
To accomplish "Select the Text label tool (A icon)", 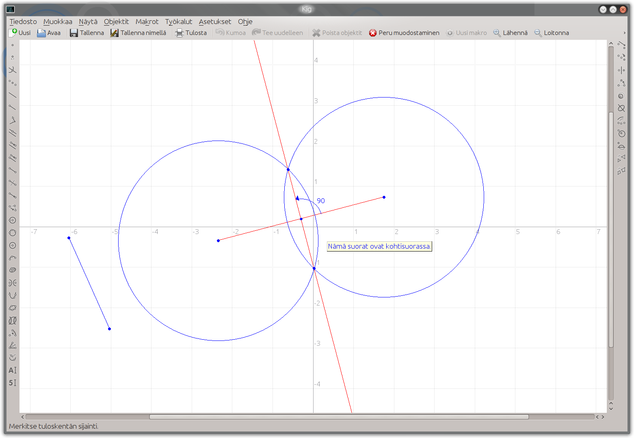I will [x=13, y=370].
